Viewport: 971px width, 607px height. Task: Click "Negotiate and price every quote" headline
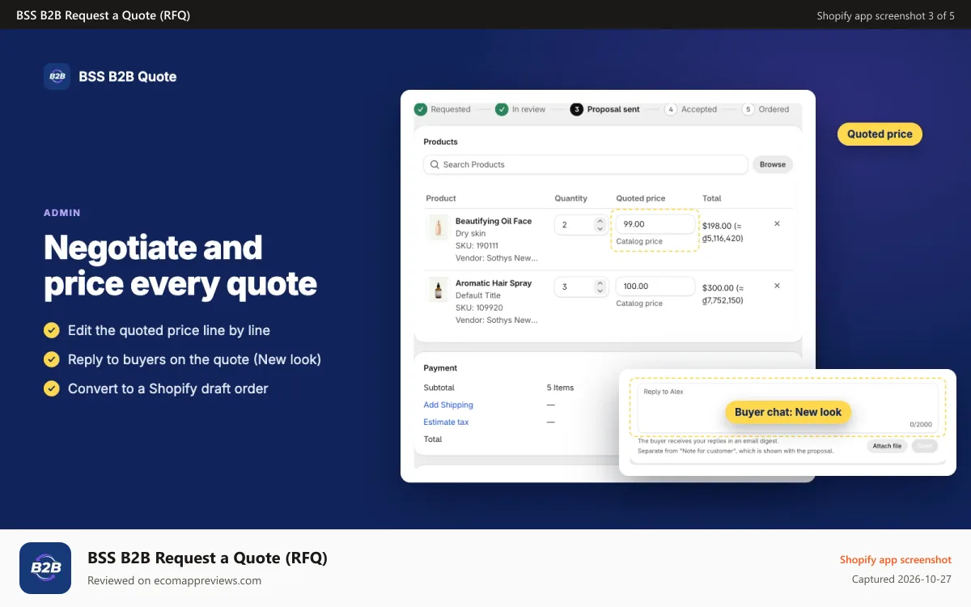pos(180,265)
